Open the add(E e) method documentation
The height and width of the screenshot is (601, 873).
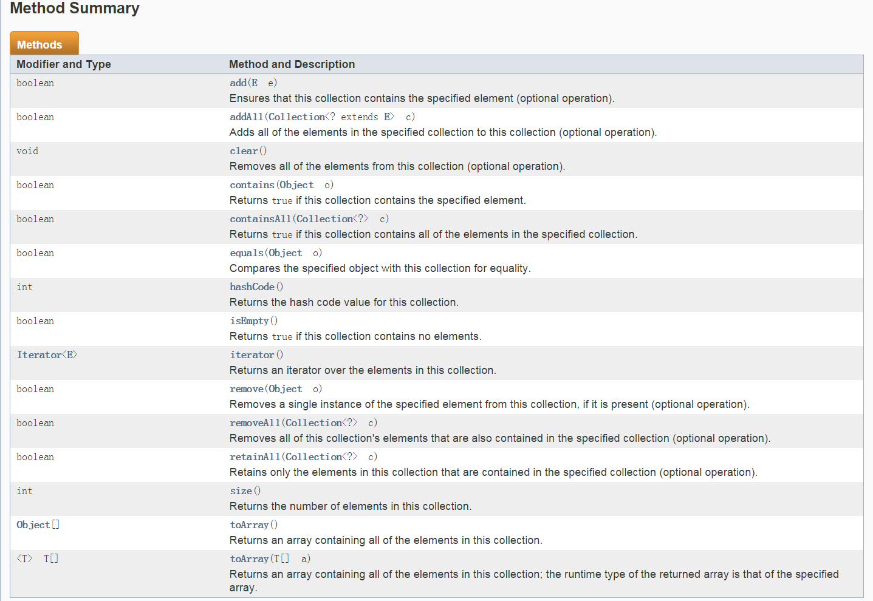(238, 83)
